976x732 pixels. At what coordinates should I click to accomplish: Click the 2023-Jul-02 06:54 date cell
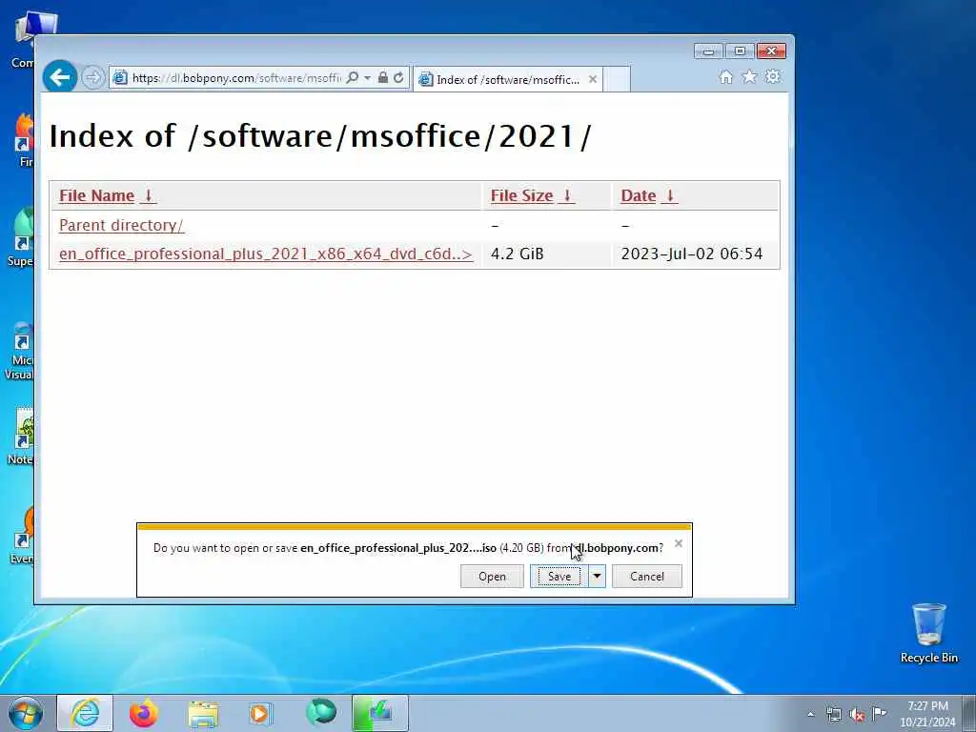click(692, 254)
